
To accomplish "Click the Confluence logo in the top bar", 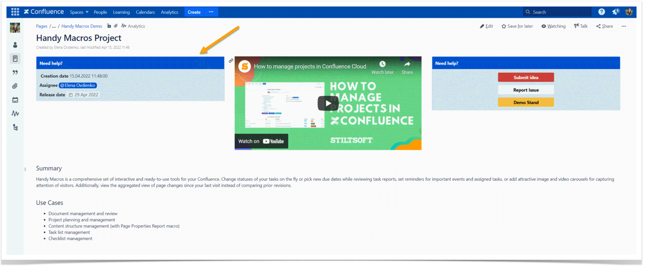I will click(x=43, y=11).
